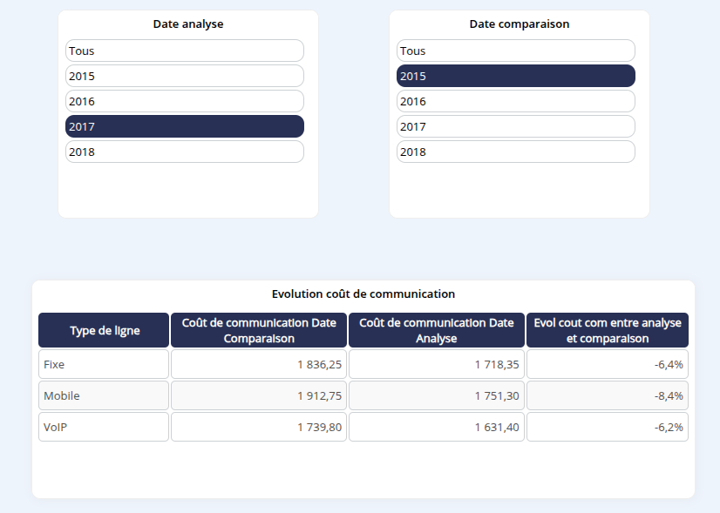Choose 2016 under Date comparaison
This screenshot has height=513, width=720.
click(515, 101)
